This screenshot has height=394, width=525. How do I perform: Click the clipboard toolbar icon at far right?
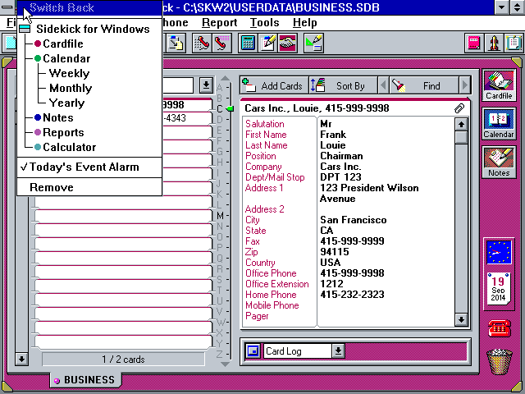pos(514,43)
